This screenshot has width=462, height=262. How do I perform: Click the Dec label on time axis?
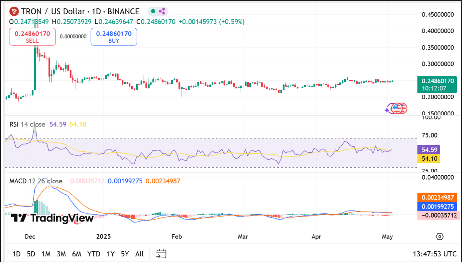tap(30, 236)
